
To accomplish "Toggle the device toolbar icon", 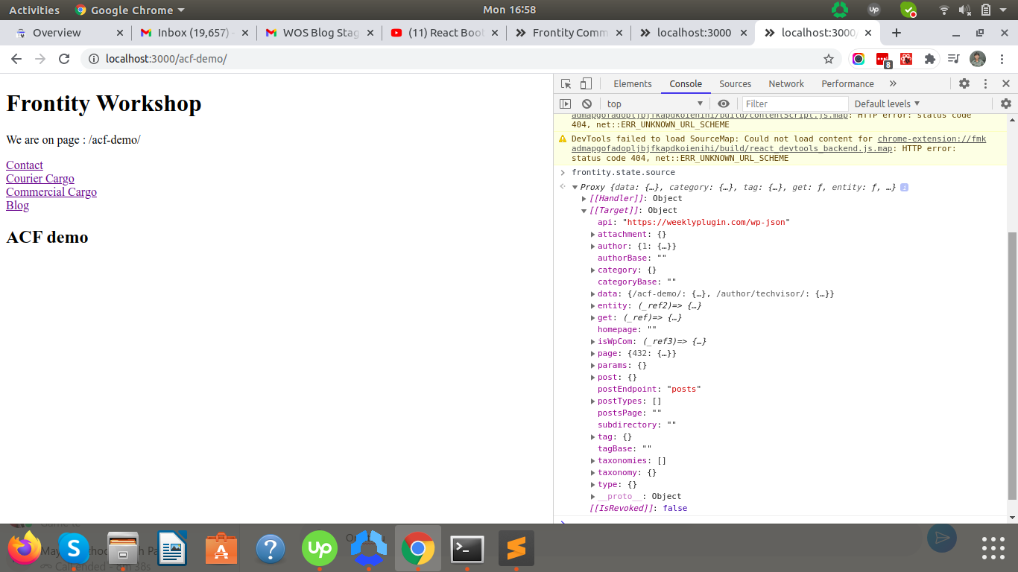I will coord(587,84).
